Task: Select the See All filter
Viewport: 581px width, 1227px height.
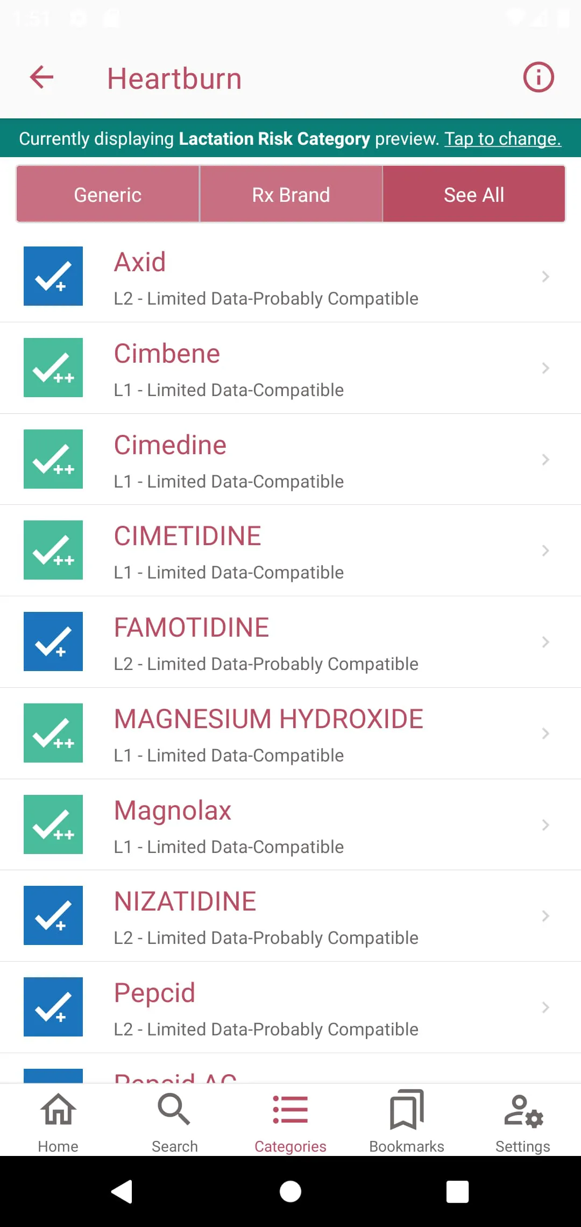Action: point(473,194)
